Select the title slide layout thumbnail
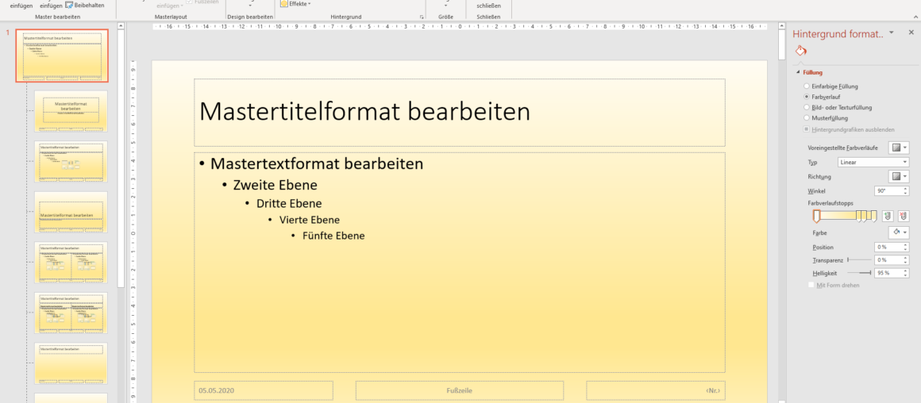This screenshot has height=403, width=921. click(x=71, y=111)
